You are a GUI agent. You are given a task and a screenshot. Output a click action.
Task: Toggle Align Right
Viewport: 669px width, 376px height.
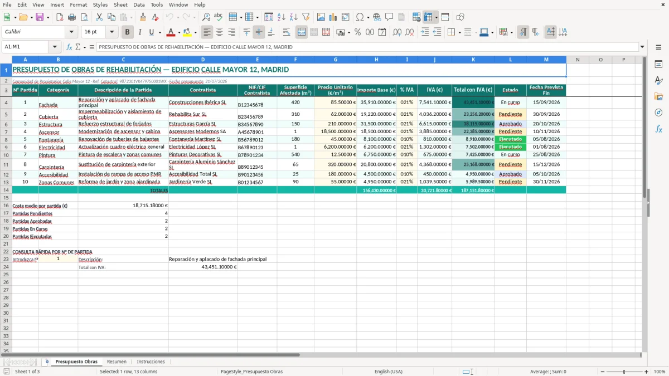click(232, 32)
